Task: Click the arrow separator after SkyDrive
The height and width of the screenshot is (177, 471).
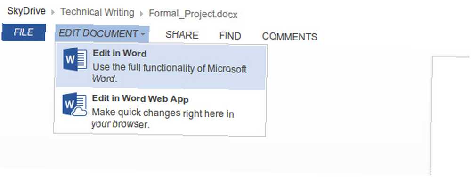Action: (53, 13)
